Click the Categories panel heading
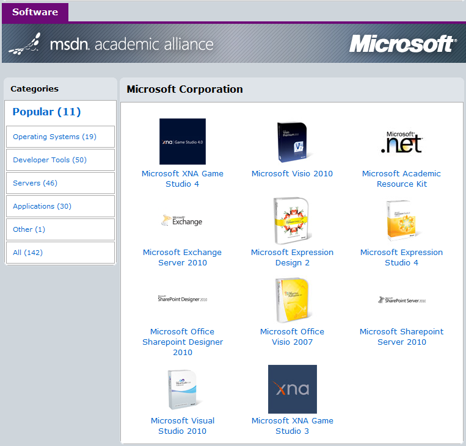Screen dimensions: 466x446 pos(34,89)
